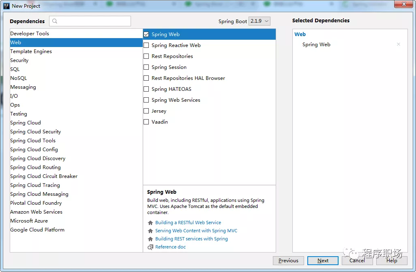
Task: Select the Ops category
Action: pos(76,105)
